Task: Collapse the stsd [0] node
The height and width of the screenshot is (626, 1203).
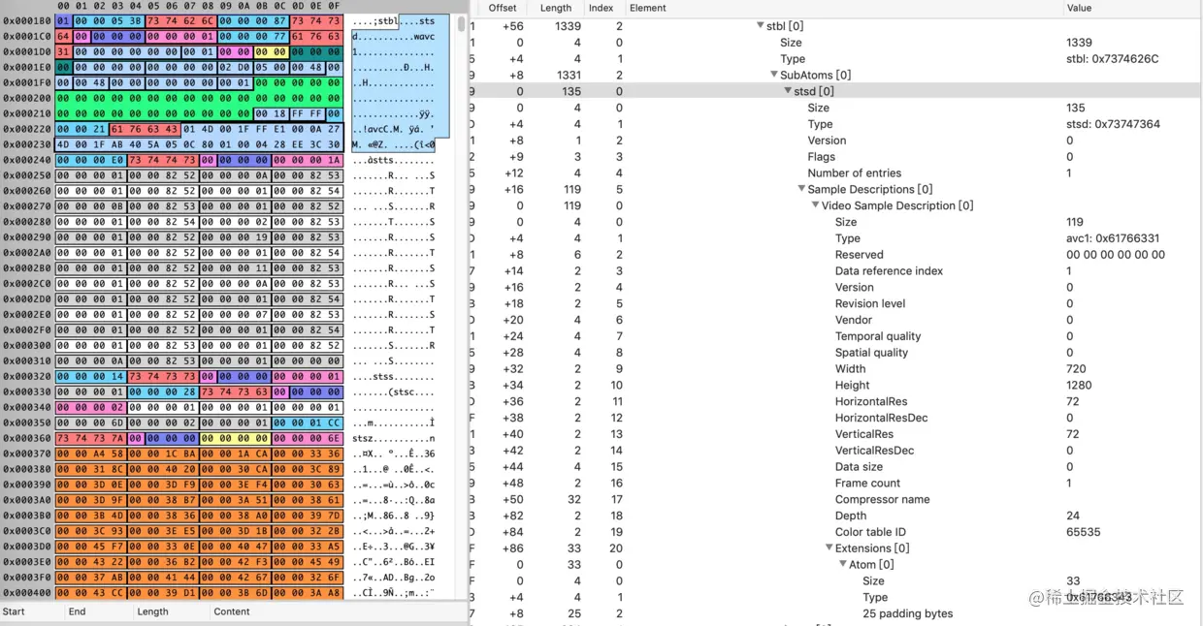Action: (788, 91)
